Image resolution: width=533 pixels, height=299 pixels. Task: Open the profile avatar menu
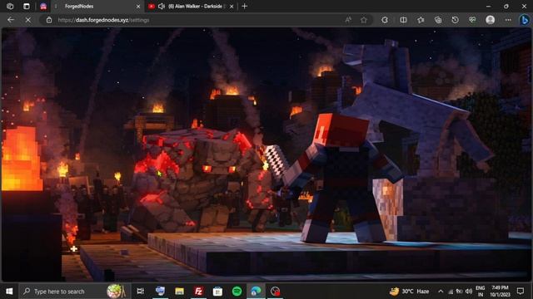click(490, 20)
